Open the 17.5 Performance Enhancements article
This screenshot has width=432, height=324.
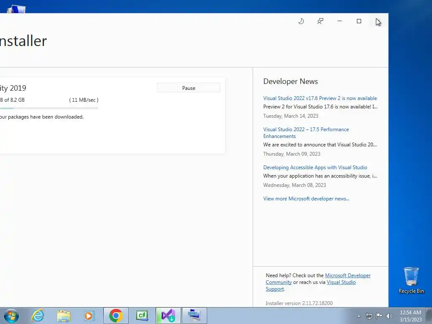306,133
